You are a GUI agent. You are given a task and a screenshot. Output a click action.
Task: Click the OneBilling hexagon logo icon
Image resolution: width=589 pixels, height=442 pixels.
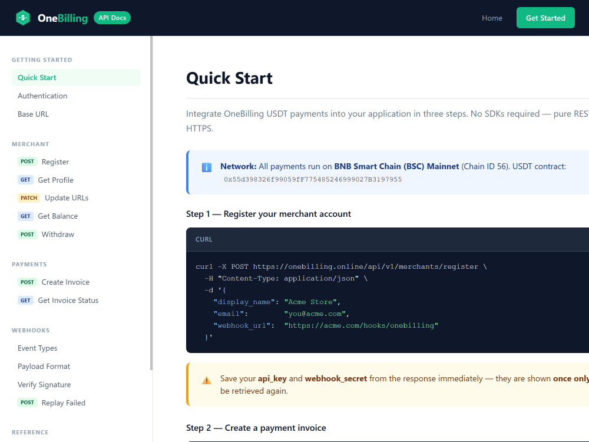(23, 18)
